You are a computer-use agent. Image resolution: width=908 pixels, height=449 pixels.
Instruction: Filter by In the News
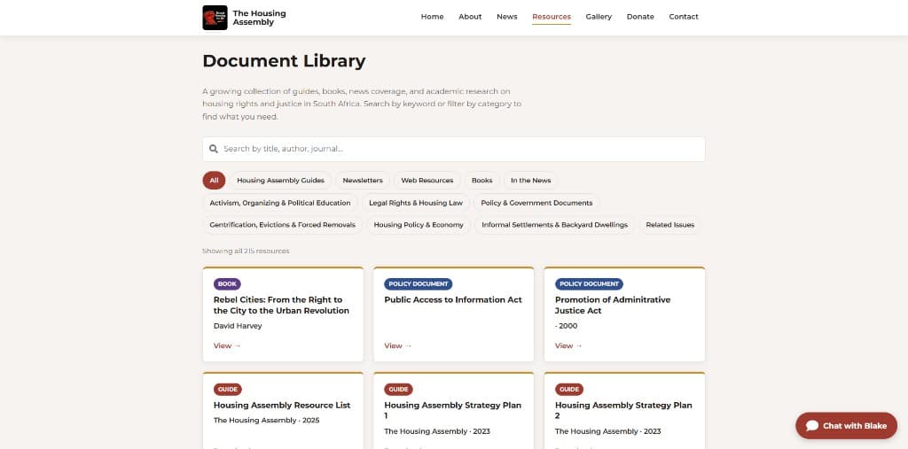(531, 181)
